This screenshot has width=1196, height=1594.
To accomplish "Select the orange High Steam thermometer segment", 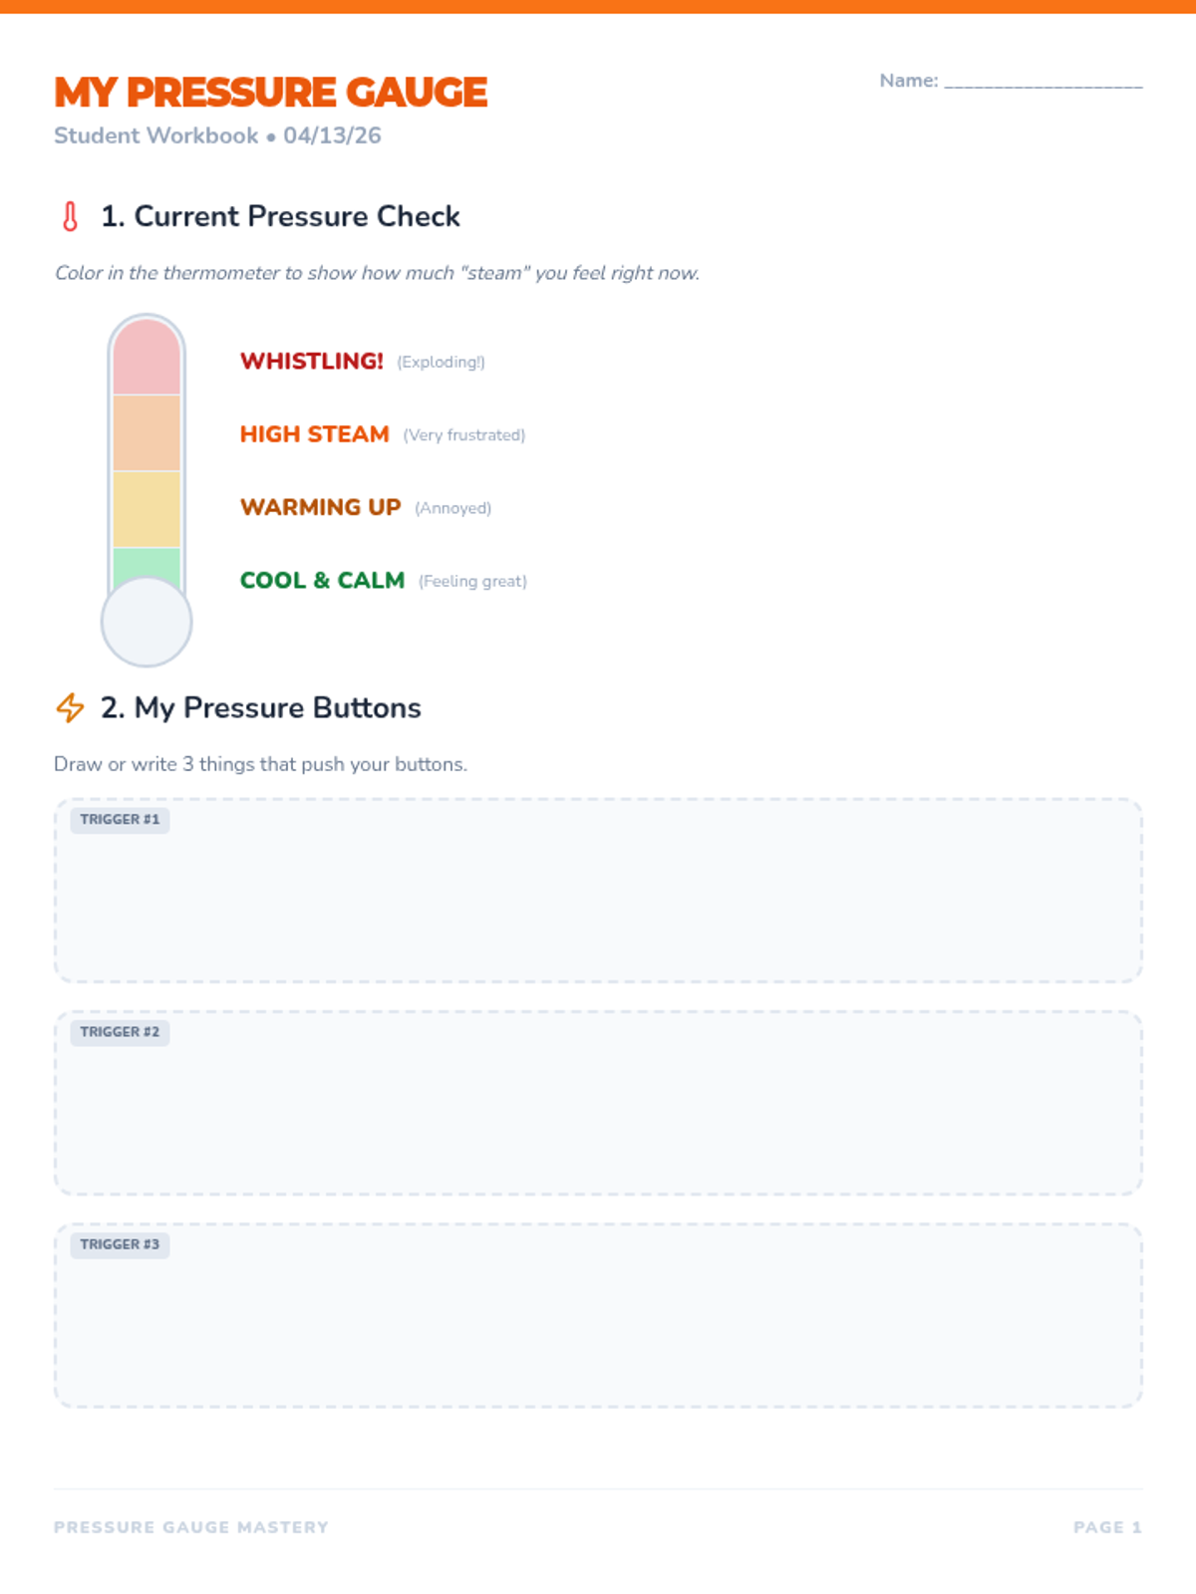I will pyautogui.click(x=147, y=433).
